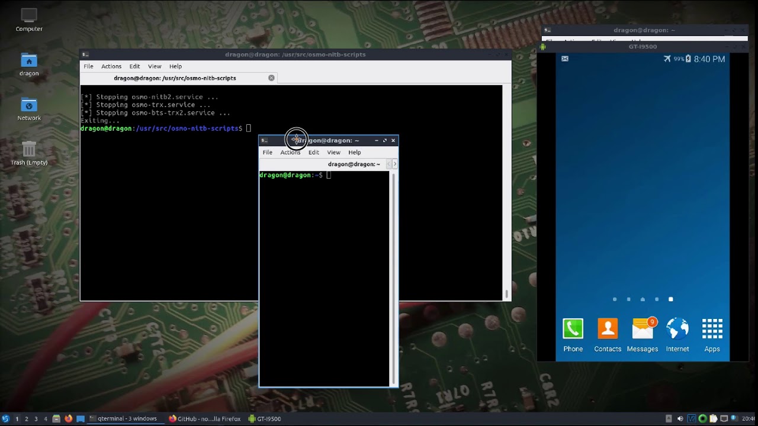This screenshot has width=758, height=426.
Task: Select the /usr/src/osmo-nitb-scripts terminal tab
Action: (x=179, y=78)
